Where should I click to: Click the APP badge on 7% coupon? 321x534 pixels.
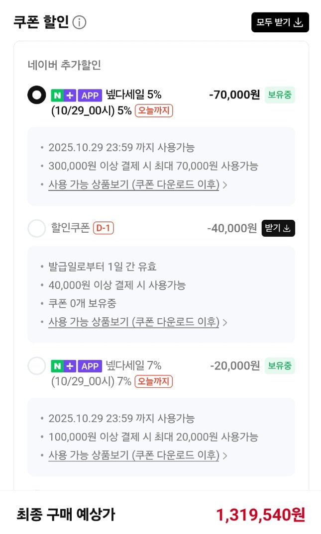(90, 366)
